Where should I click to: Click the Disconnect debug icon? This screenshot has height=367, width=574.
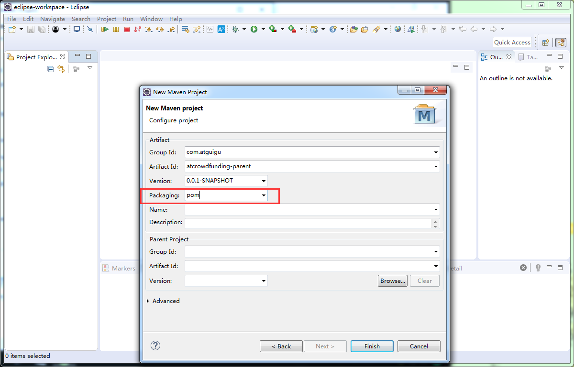(x=138, y=29)
